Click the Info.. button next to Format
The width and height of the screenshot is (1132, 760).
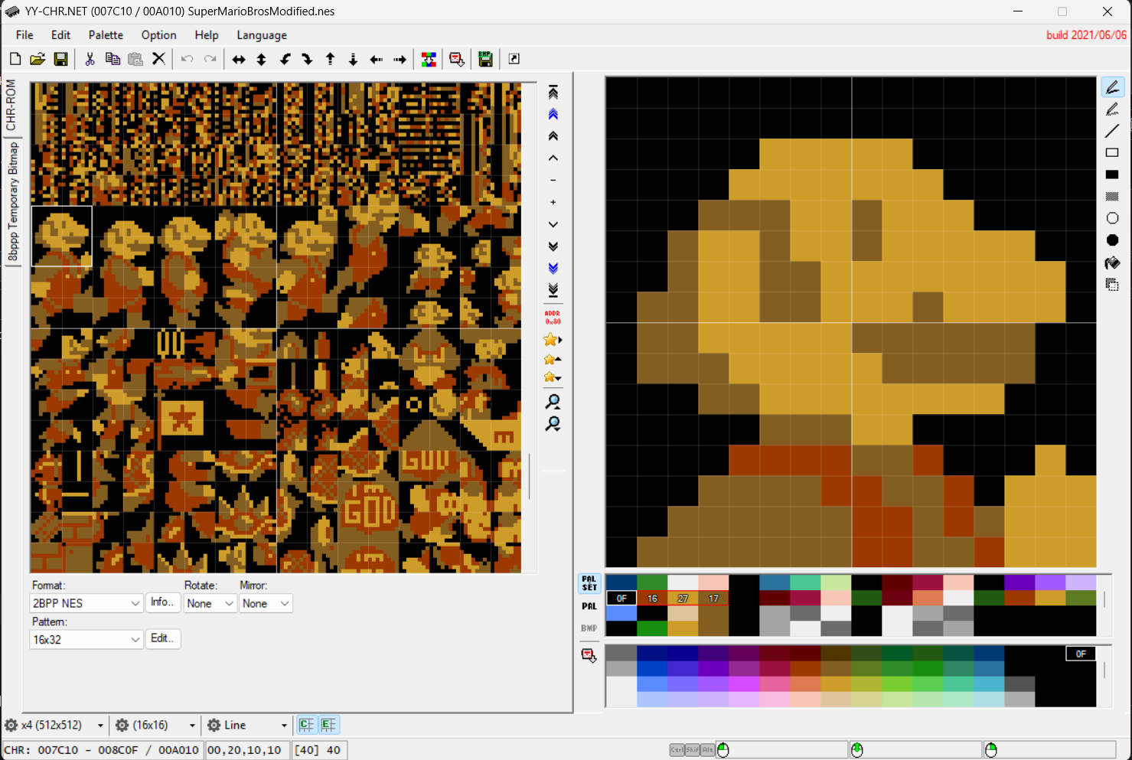(162, 602)
